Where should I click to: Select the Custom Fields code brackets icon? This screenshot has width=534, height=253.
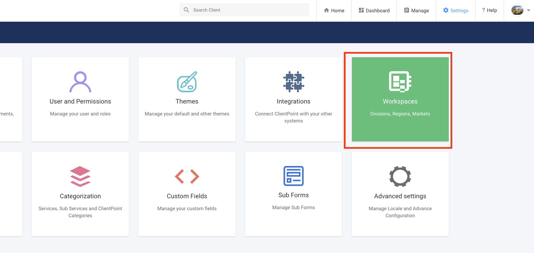coord(187,176)
